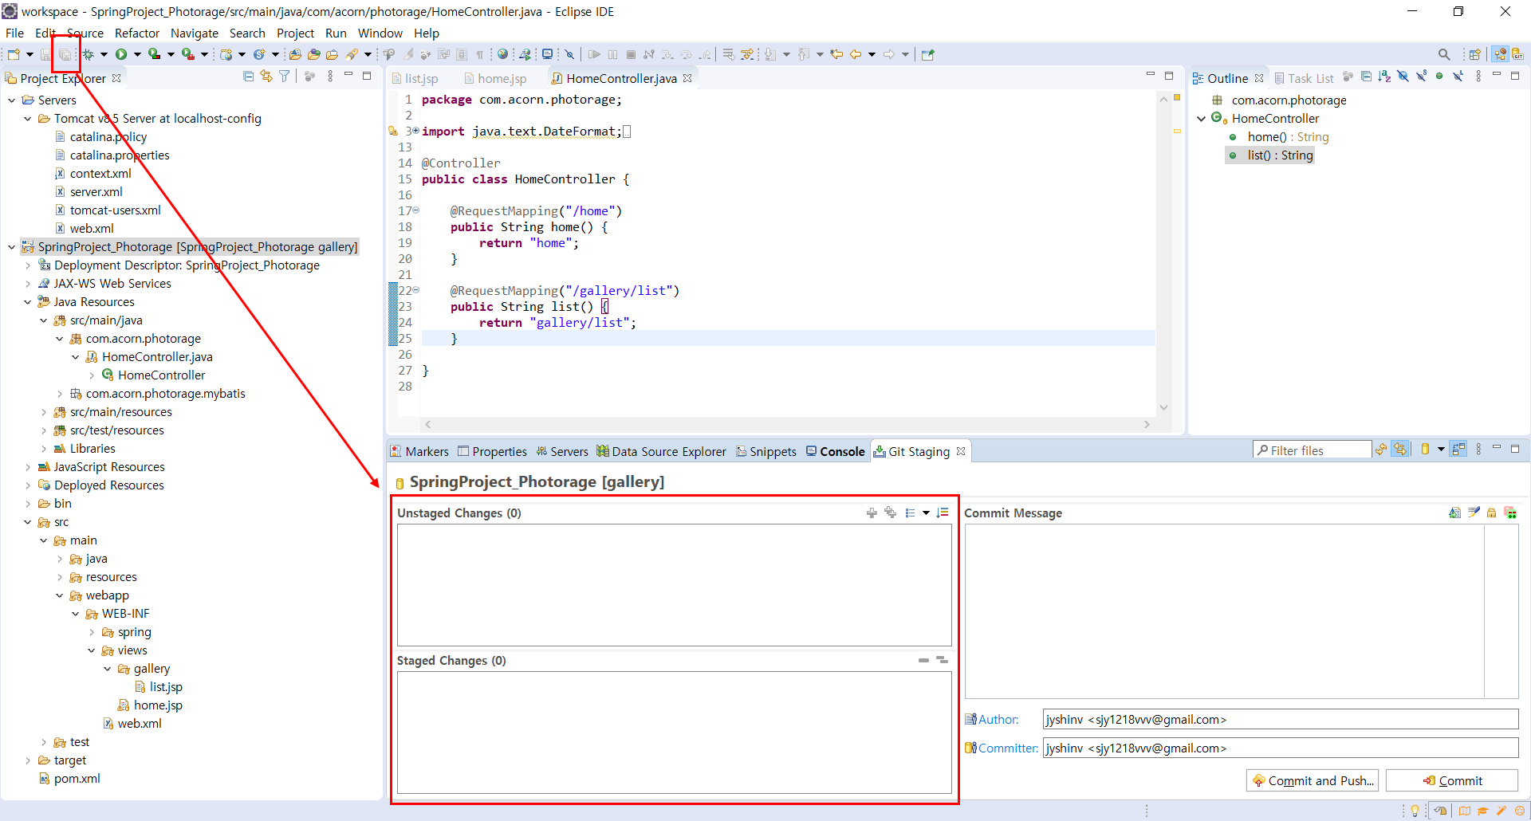Click inside the Commit Message text area
Screen dimensions: 1531x821
click(1224, 611)
